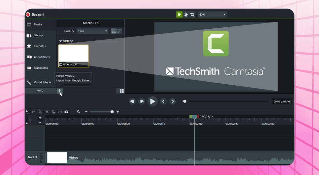Open the Visual Effects tab
This screenshot has height=175, width=319.
click(40, 82)
